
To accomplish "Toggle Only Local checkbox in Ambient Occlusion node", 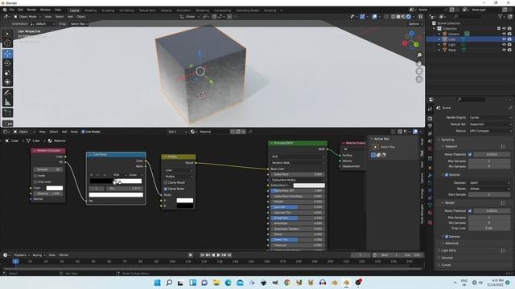I will [x=35, y=181].
